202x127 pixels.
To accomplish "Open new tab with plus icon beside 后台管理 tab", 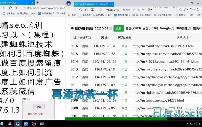I will point(117,4).
